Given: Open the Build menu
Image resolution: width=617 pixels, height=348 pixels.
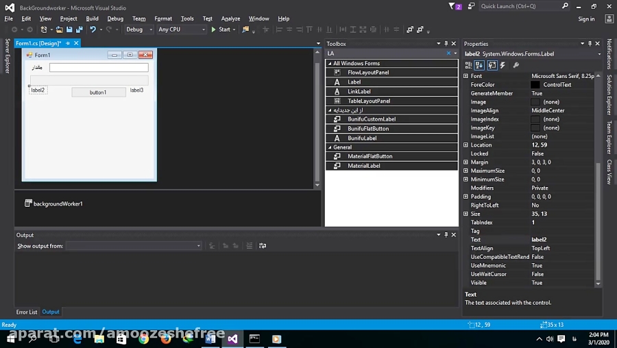Looking at the screenshot, I should tap(92, 18).
